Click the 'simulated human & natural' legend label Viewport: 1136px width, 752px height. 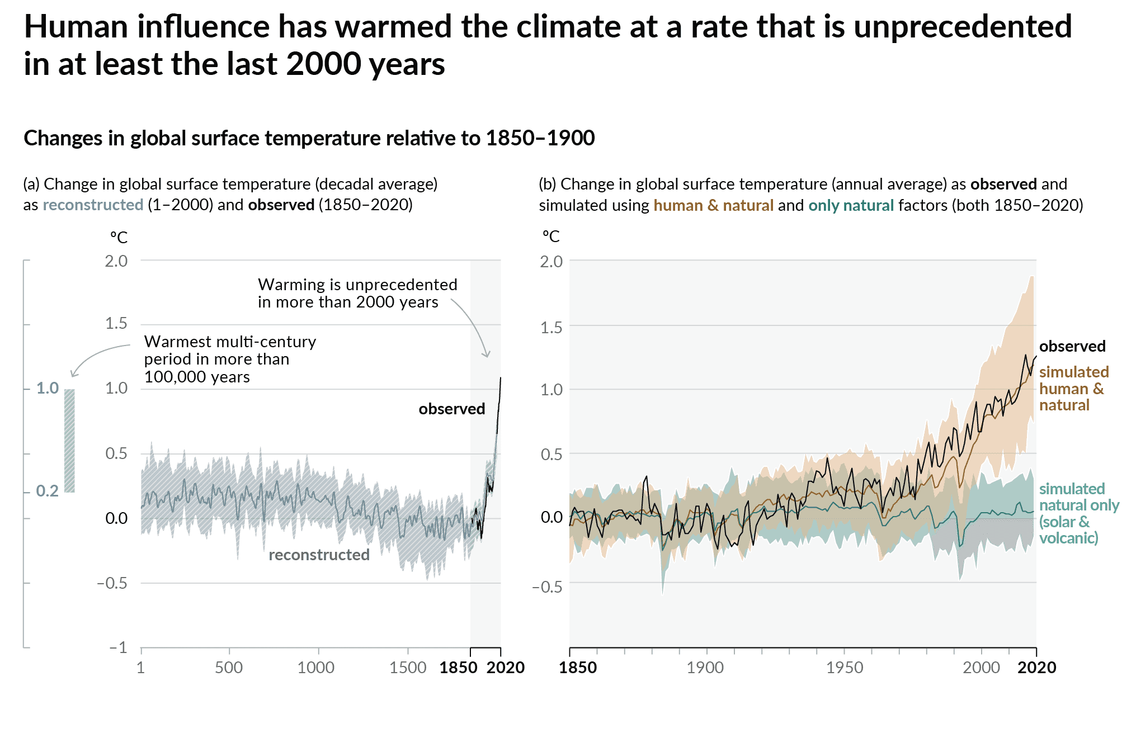click(1073, 389)
